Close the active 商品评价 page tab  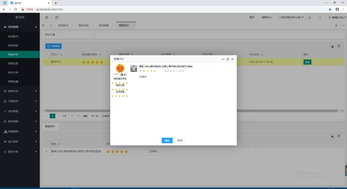click(x=133, y=26)
